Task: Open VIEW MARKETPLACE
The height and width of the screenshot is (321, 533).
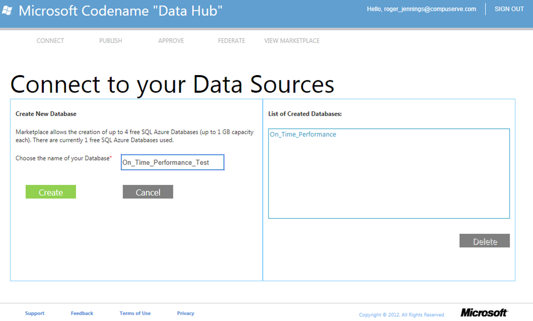Action: [291, 41]
